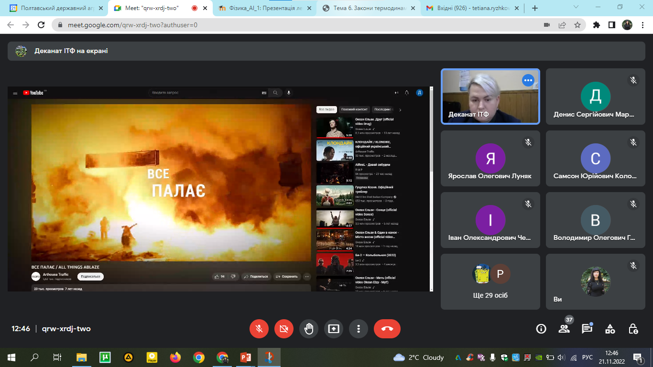Select Денис Сергійович participant tile

click(595, 97)
